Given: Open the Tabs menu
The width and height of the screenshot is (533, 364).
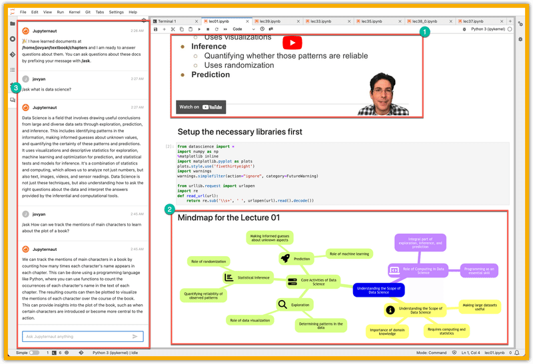Looking at the screenshot, I should [99, 12].
